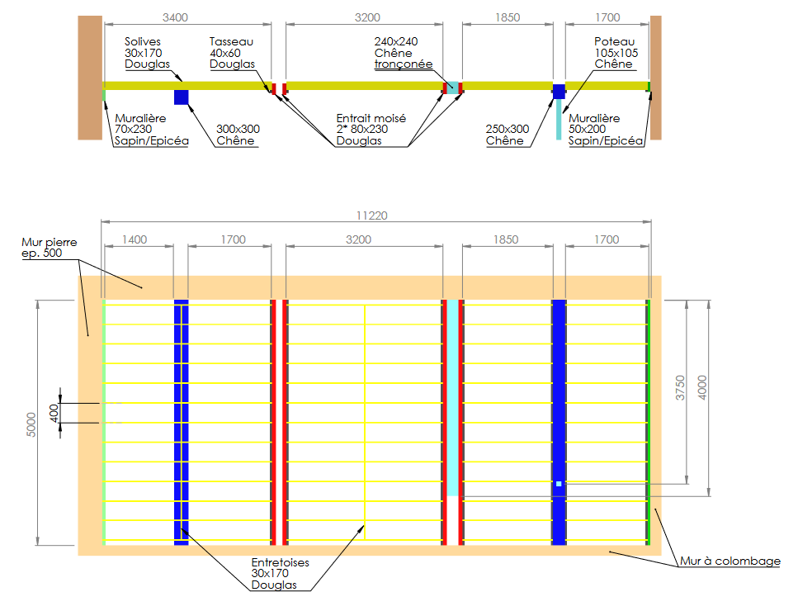Viewport: 798px width, 592px height.
Task: Click the vertical 5000 dimension
Action: point(31,424)
